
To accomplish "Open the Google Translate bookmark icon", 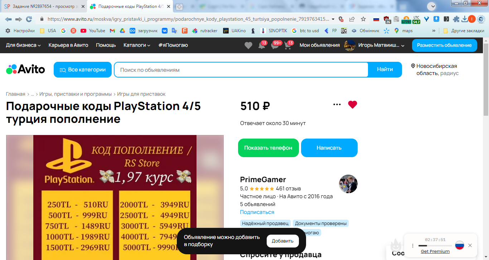I will 174,31.
